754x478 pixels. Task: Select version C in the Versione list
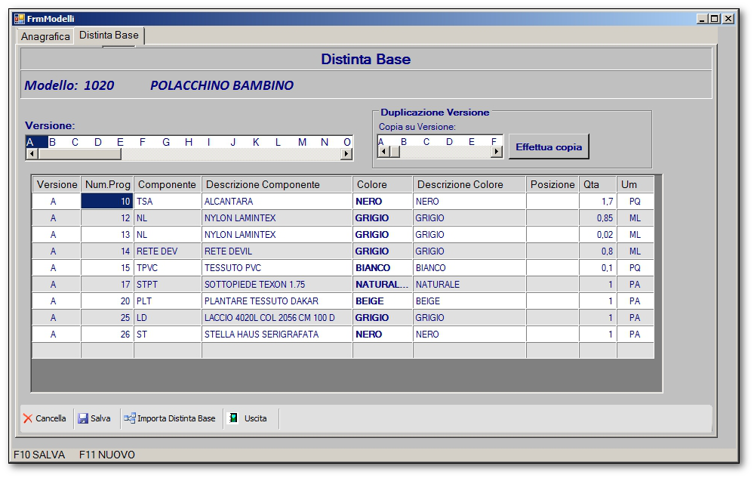75,142
